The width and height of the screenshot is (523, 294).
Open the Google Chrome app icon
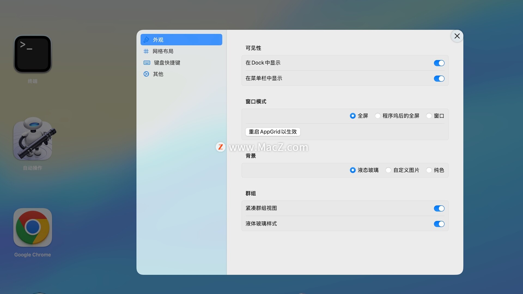click(x=33, y=227)
